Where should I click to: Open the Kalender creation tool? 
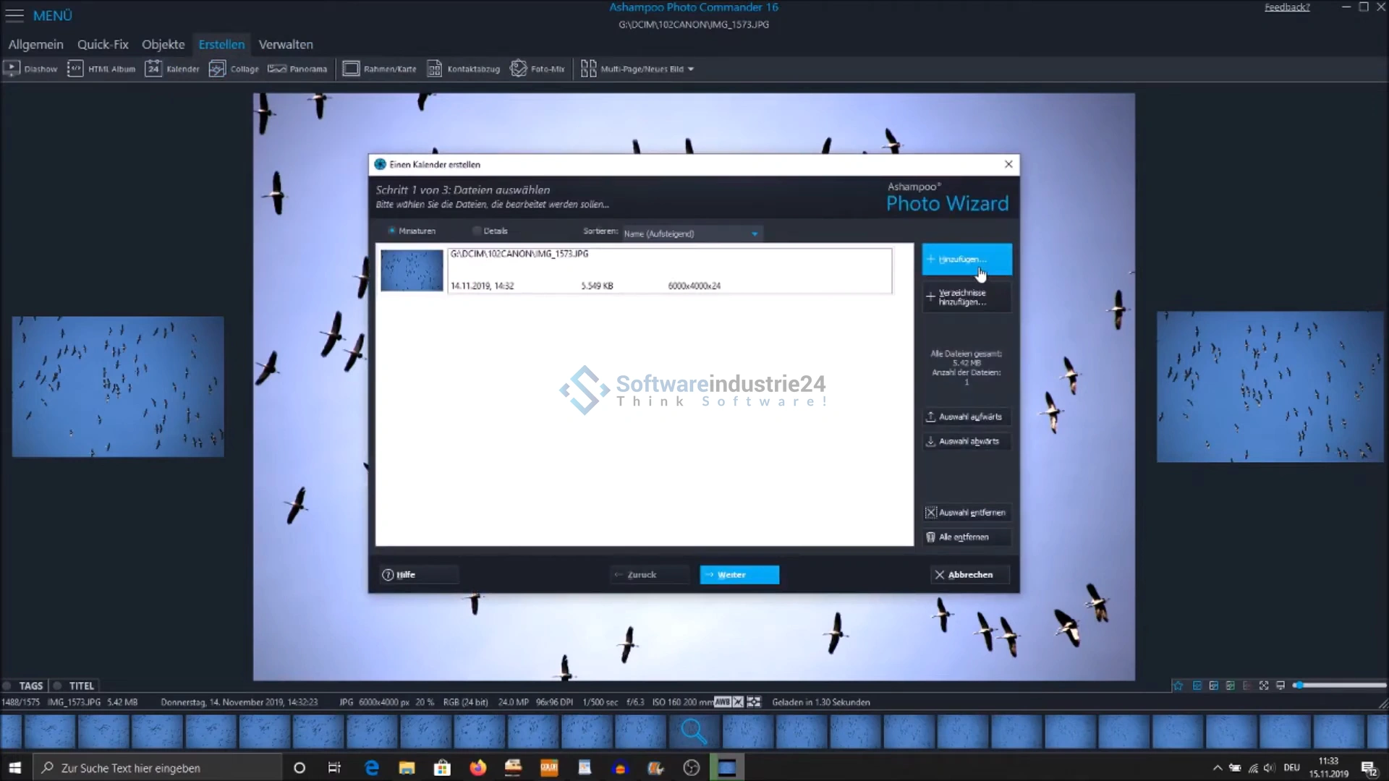pyautogui.click(x=172, y=69)
